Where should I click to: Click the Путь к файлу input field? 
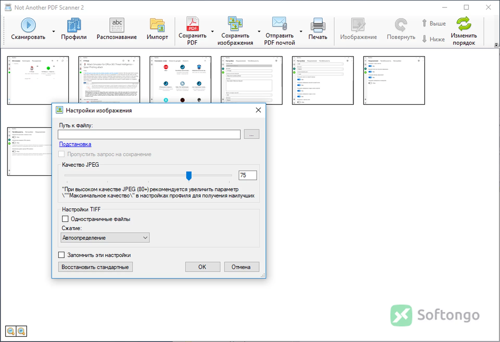coord(149,134)
